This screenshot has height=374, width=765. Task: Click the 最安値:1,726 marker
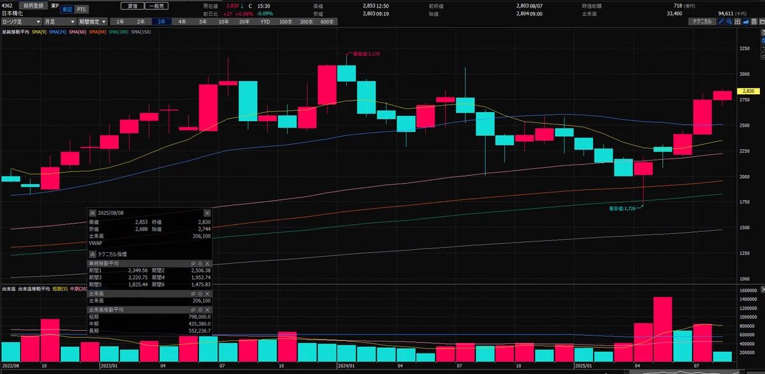[x=622, y=208]
